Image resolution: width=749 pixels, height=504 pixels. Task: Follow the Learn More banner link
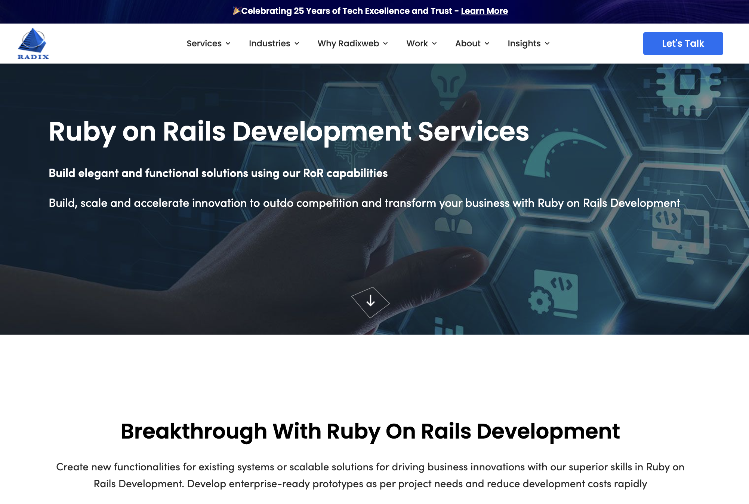[x=484, y=11]
